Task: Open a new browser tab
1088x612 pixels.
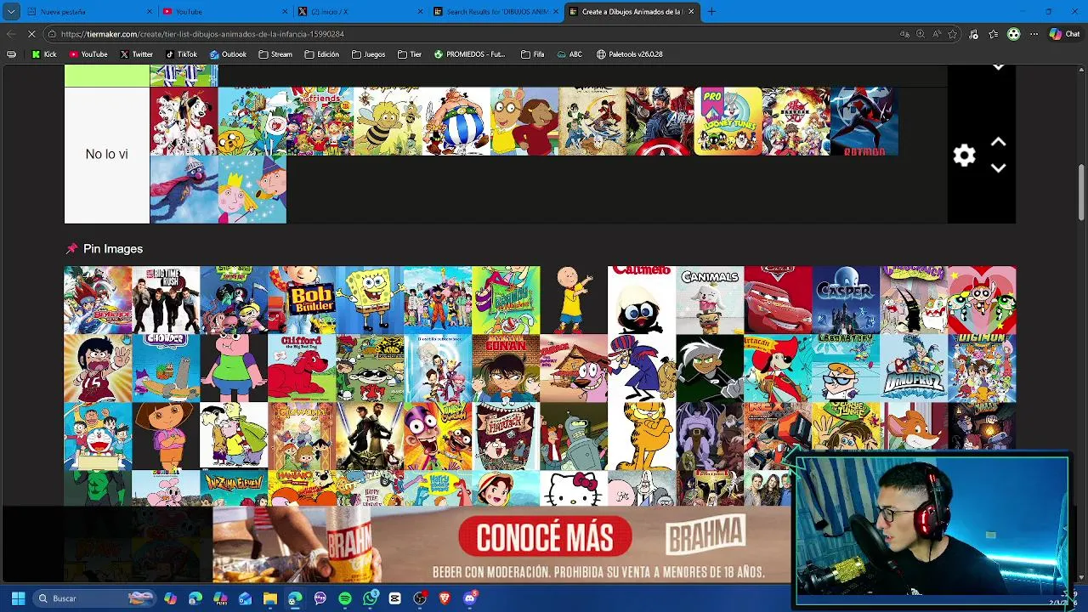Action: pyautogui.click(x=711, y=12)
